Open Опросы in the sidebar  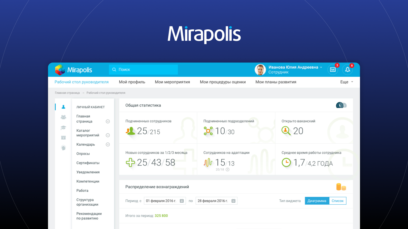(x=83, y=154)
